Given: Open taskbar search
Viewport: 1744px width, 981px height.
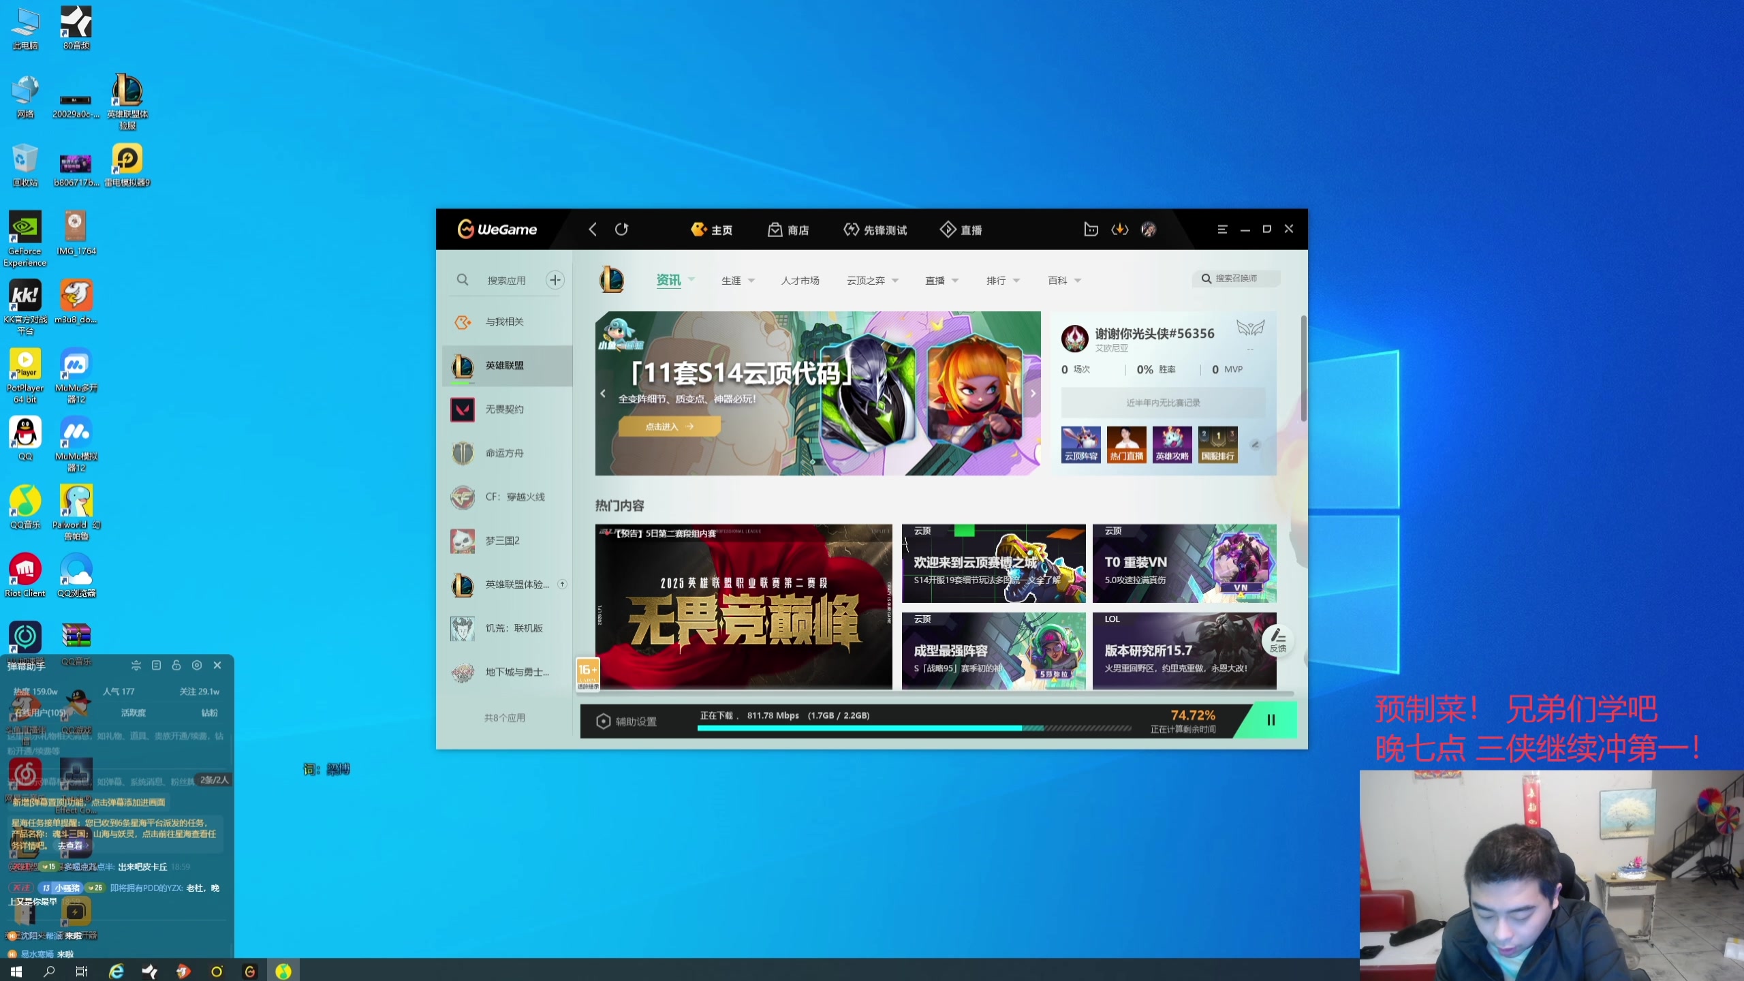Looking at the screenshot, I should click(49, 971).
